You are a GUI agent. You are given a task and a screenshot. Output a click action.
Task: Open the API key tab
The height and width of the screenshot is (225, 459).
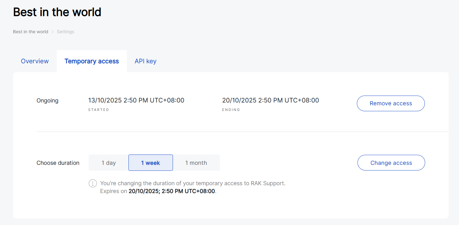point(145,61)
